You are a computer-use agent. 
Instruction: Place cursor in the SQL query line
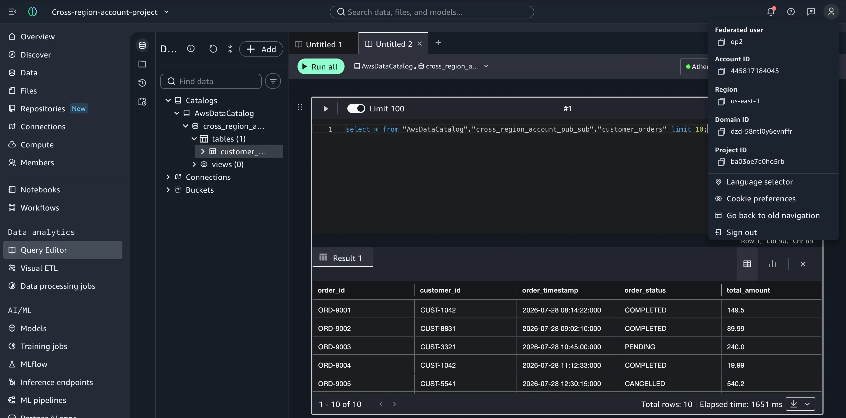click(x=525, y=129)
